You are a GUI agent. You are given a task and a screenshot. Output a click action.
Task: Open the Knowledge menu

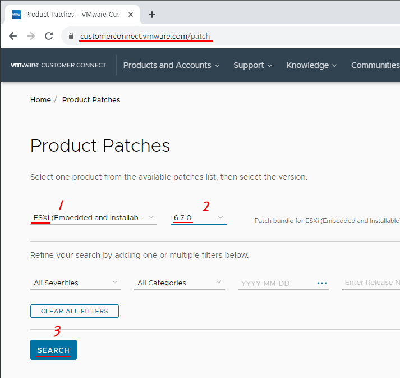click(311, 65)
